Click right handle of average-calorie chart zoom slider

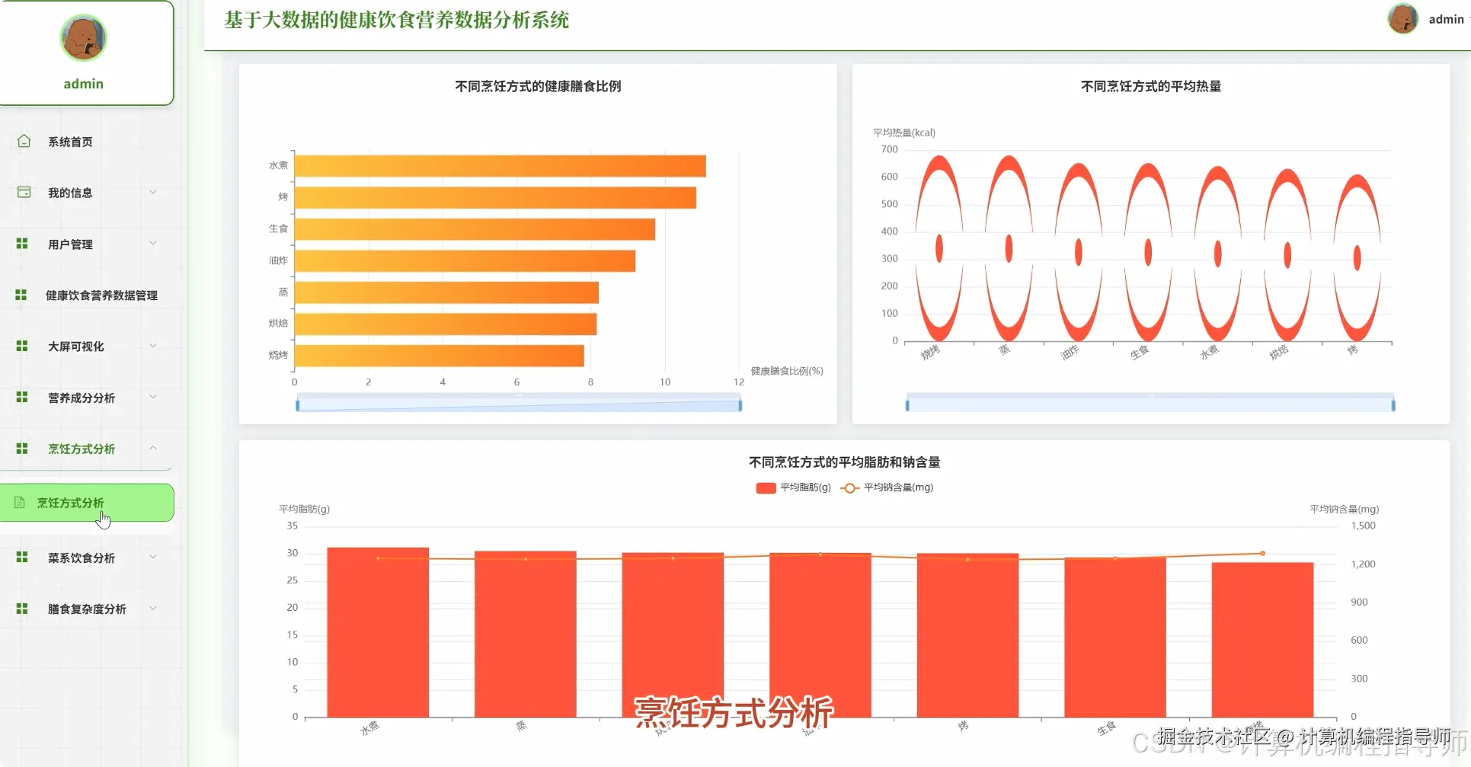pyautogui.click(x=1393, y=404)
